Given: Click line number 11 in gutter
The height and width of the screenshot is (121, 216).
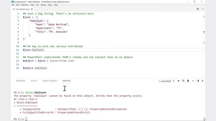Looking at the screenshot, I should tap(18, 50).
